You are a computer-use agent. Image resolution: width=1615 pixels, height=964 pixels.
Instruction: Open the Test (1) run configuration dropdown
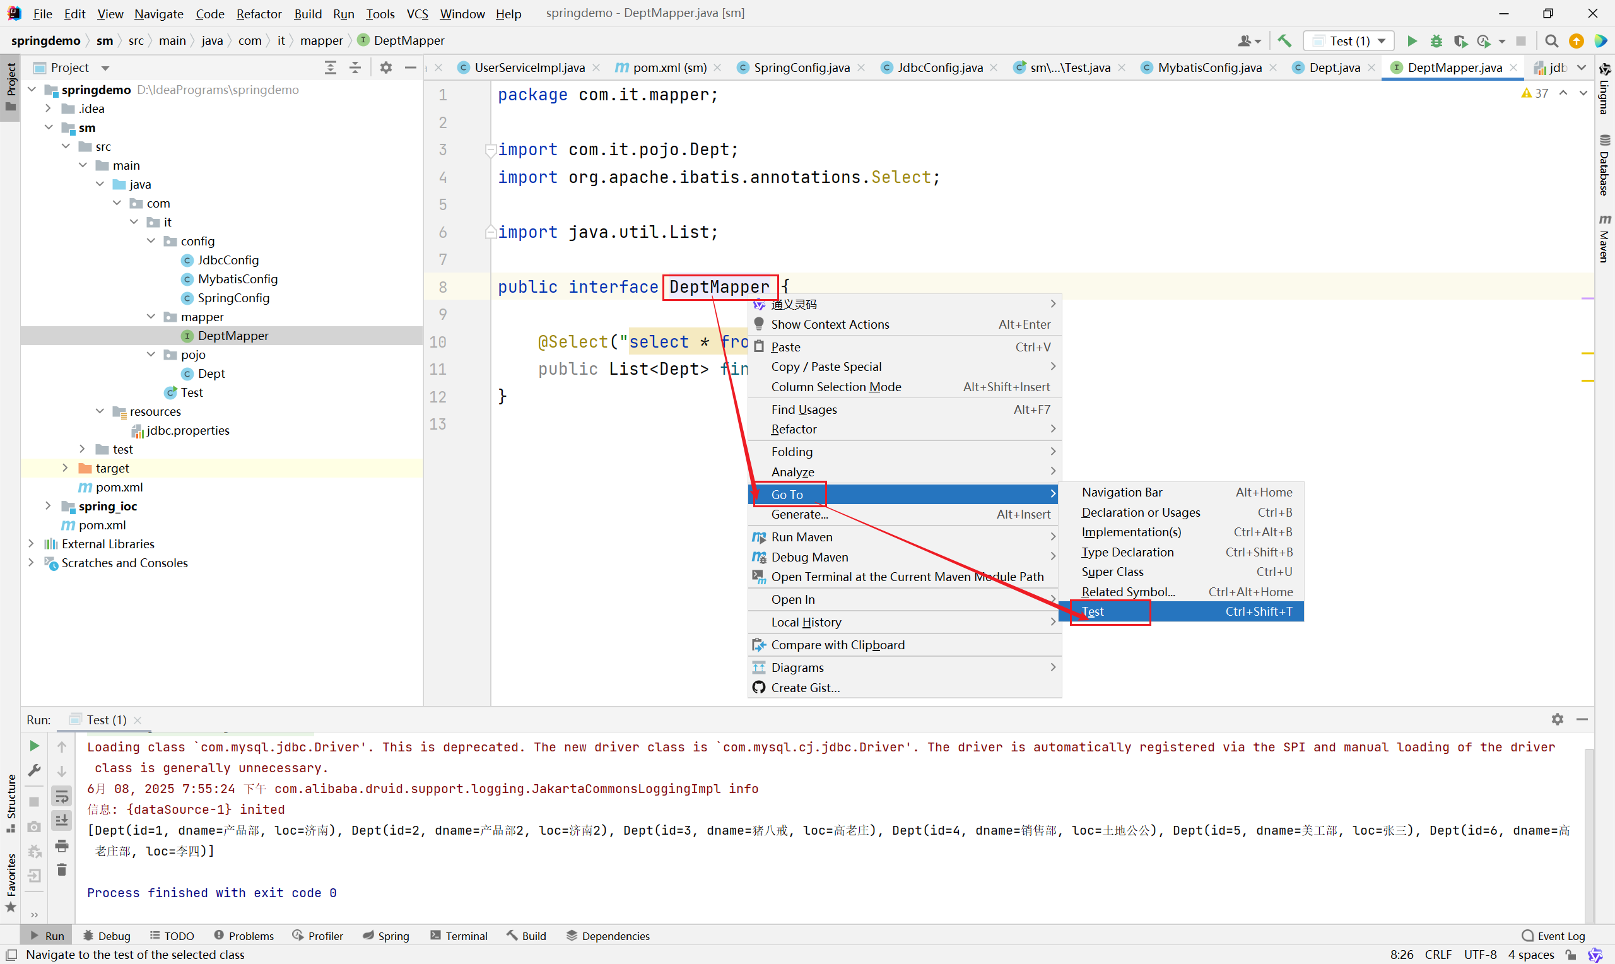point(1349,41)
